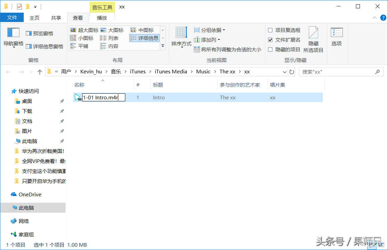Toggle the details pane icon
Image resolution: width=388 pixels, height=250 pixels.
coord(29,46)
